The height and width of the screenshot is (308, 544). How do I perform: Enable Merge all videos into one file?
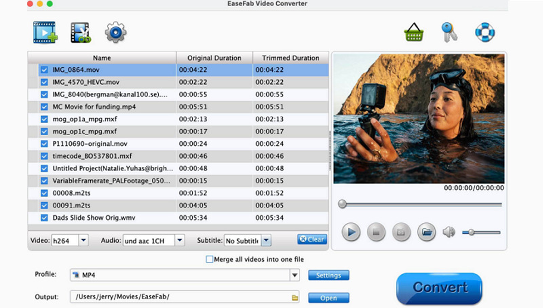point(209,259)
